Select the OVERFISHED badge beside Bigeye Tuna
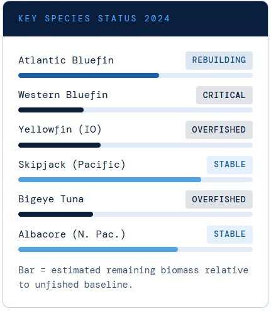Viewport: 271px width, 311px height. [219, 199]
